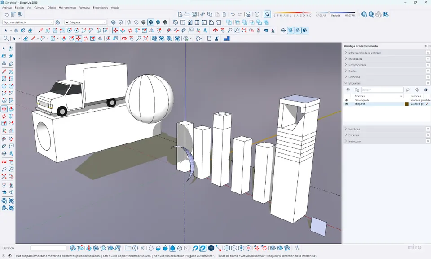
Task: Click the Add tag plus icon
Action: [348, 90]
